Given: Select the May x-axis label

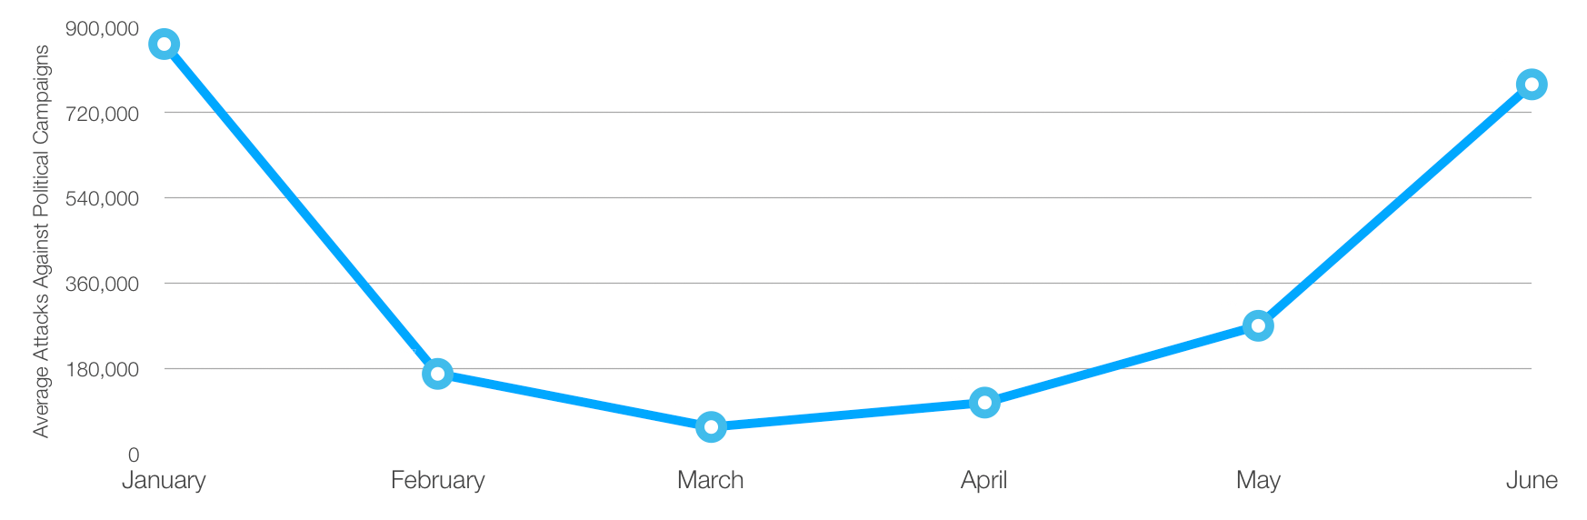Looking at the screenshot, I should click(x=1258, y=480).
